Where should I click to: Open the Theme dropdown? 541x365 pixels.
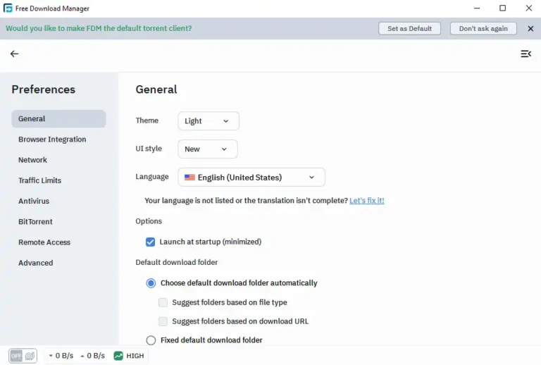208,121
